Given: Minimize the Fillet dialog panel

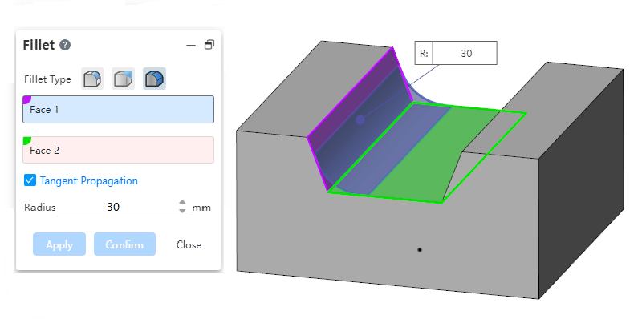Looking at the screenshot, I should click(191, 46).
